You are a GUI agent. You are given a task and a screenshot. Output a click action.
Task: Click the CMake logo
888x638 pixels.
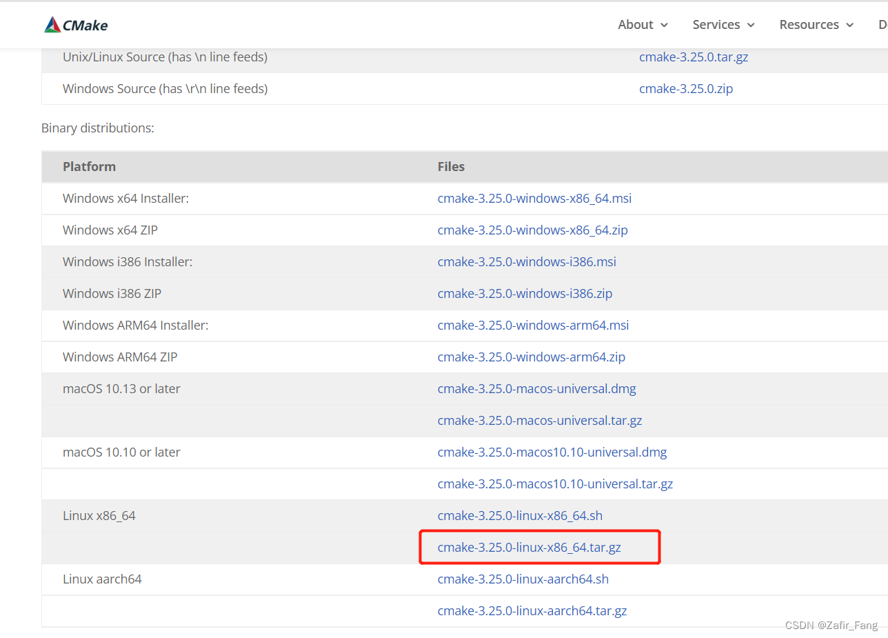[76, 24]
